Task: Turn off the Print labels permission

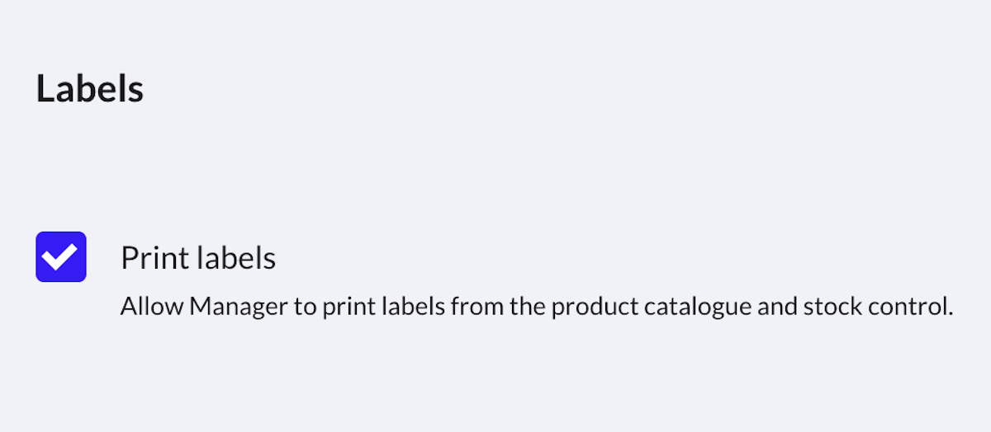Action: 61,257
